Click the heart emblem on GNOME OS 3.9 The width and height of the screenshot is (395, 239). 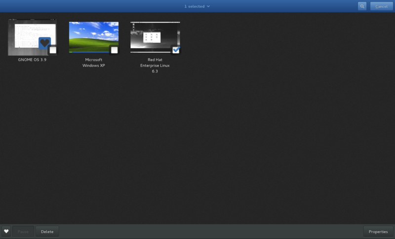coord(44,43)
